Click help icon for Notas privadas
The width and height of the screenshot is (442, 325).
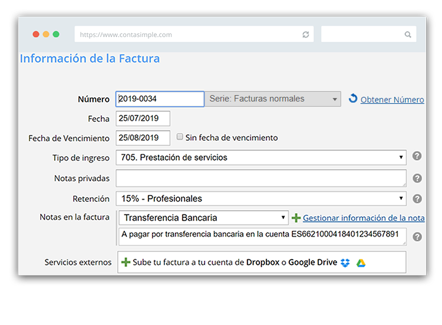pos(417,178)
